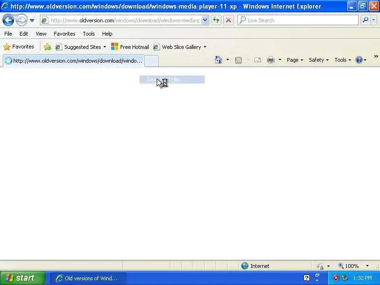Screen dimensions: 380x285
Task: Open the Favorites center star button
Action: 19,47
